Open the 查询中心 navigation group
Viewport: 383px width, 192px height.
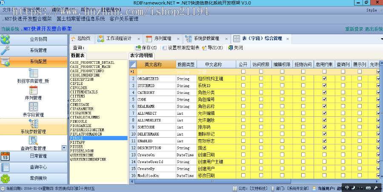tap(34, 167)
